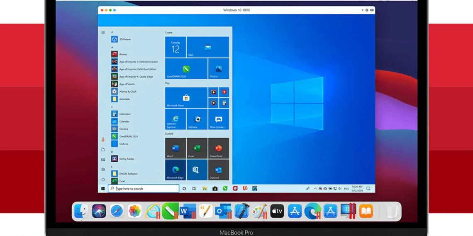Launch the Camera app
The image size is (473, 236).
pyautogui.click(x=120, y=129)
